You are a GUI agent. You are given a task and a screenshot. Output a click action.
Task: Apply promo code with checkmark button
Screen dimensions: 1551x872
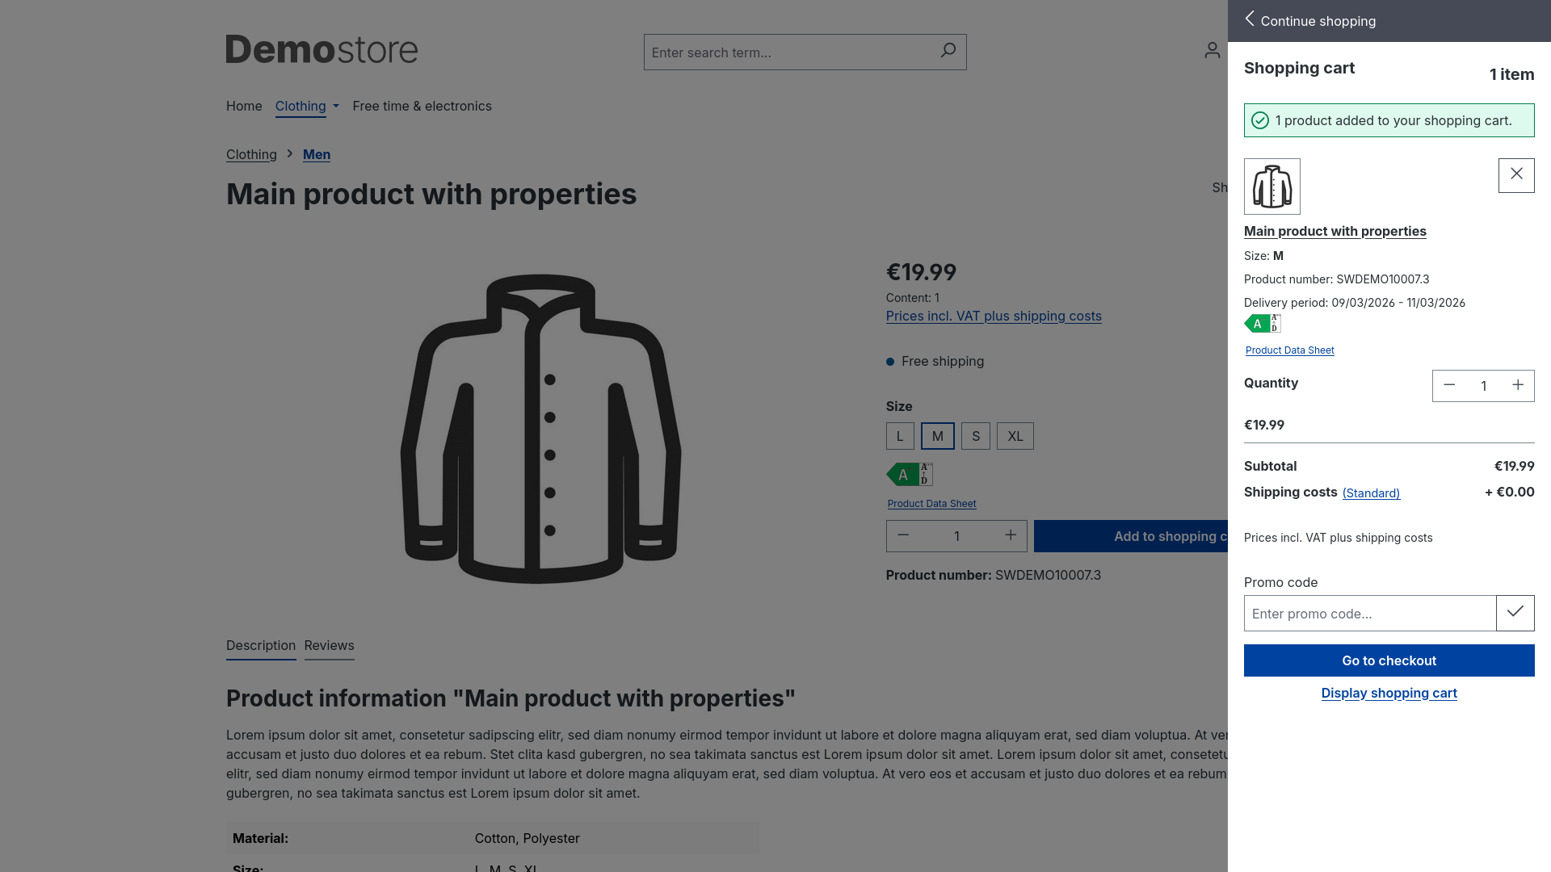1515,613
